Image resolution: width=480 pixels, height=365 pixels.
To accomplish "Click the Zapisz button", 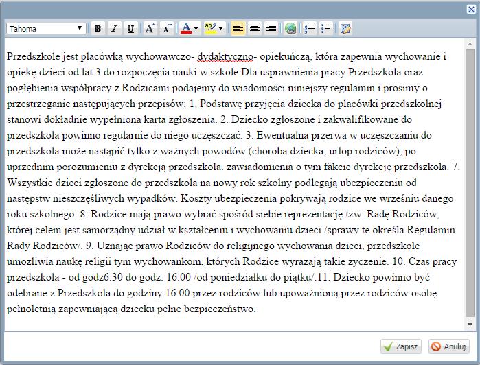I will pyautogui.click(x=401, y=346).
